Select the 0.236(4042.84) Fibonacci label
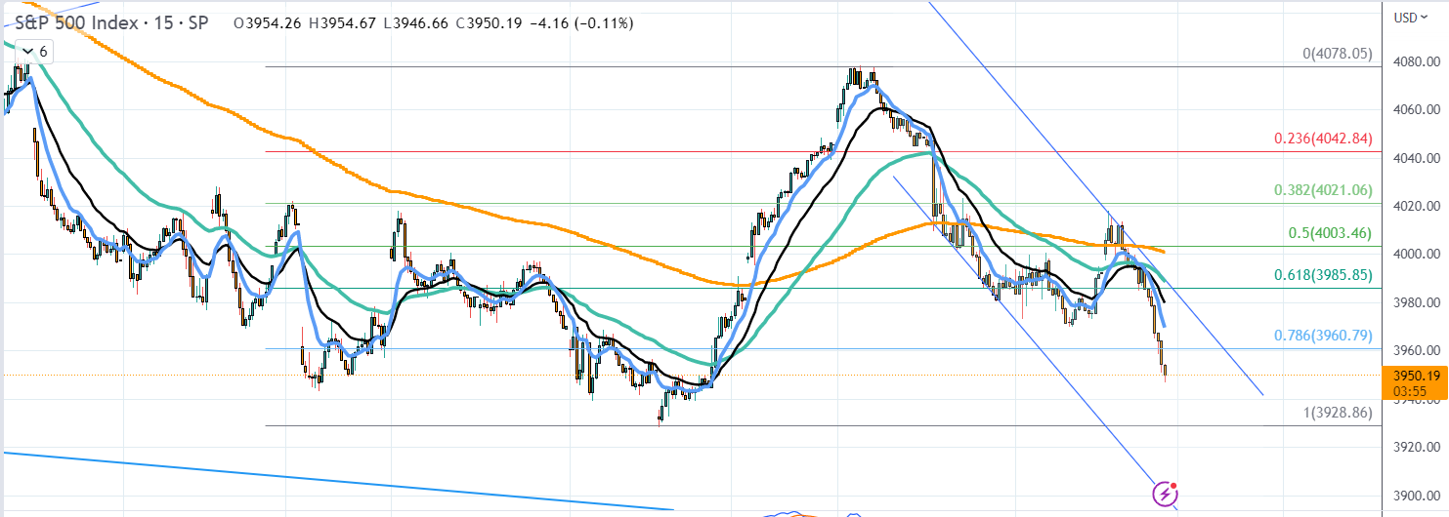The height and width of the screenshot is (517, 1449). pyautogui.click(x=1324, y=139)
